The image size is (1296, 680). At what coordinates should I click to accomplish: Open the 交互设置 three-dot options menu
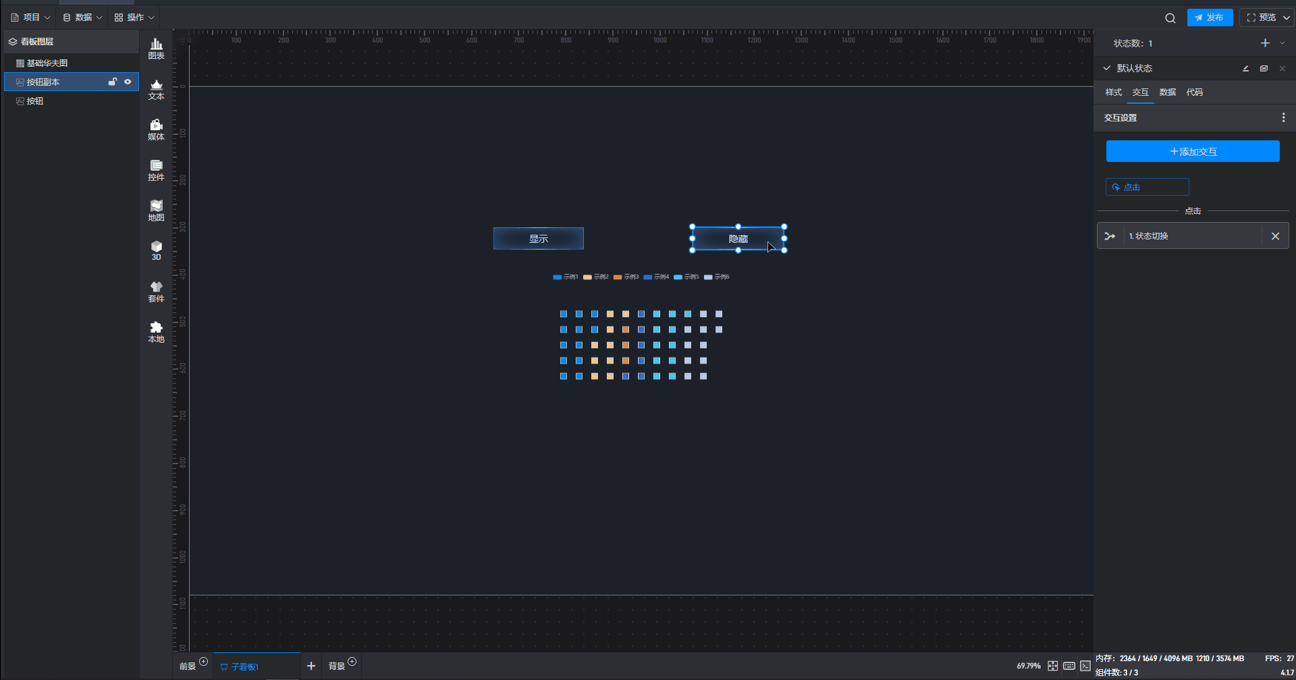(x=1283, y=117)
